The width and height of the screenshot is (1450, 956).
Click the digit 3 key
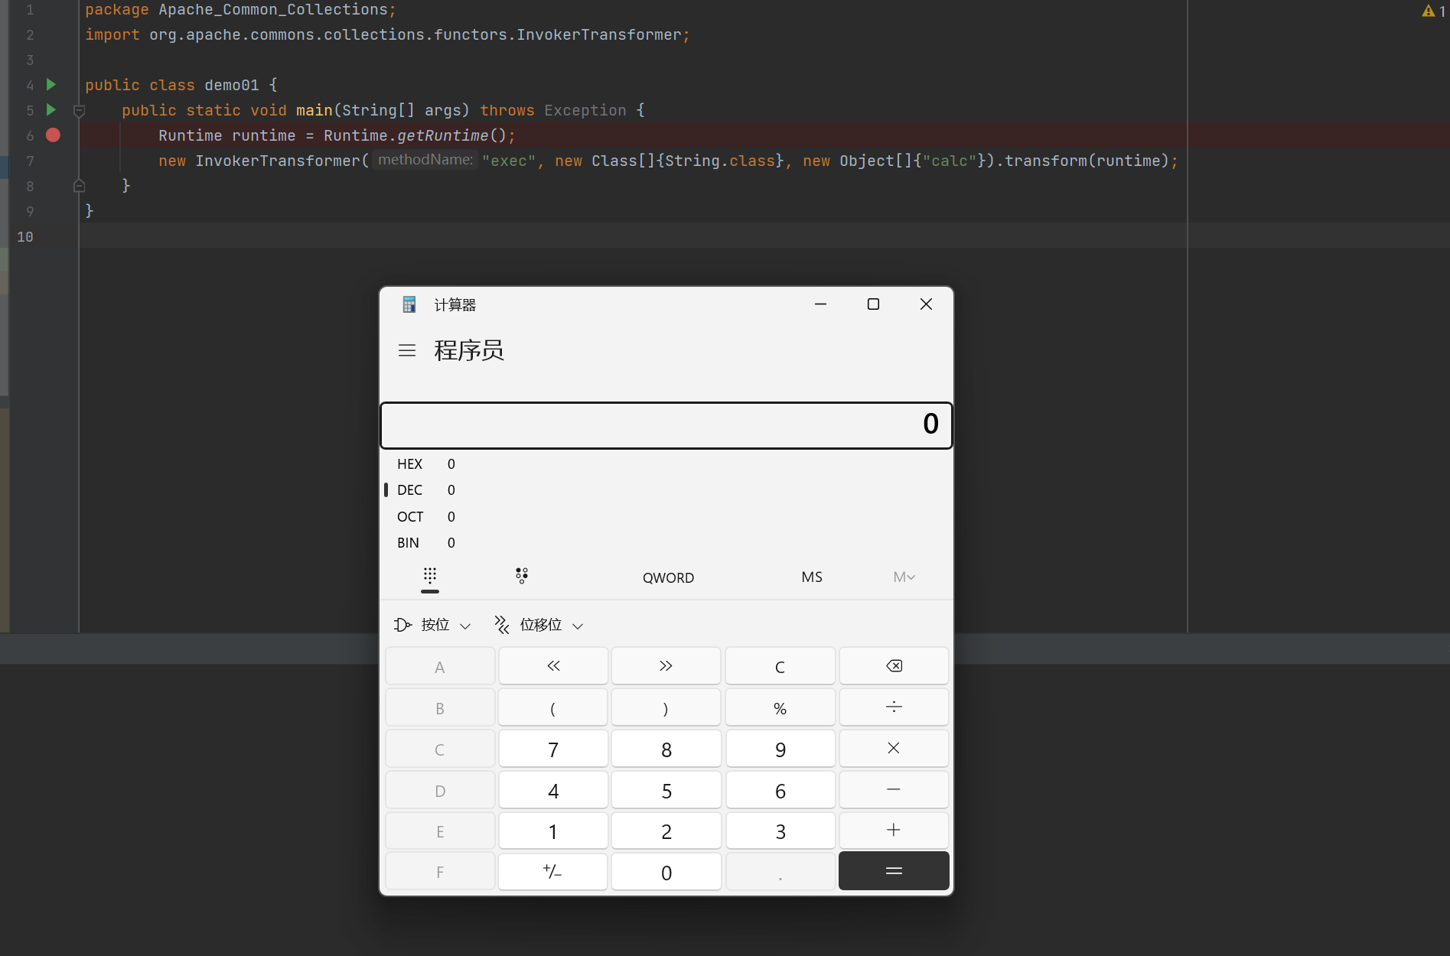(780, 831)
